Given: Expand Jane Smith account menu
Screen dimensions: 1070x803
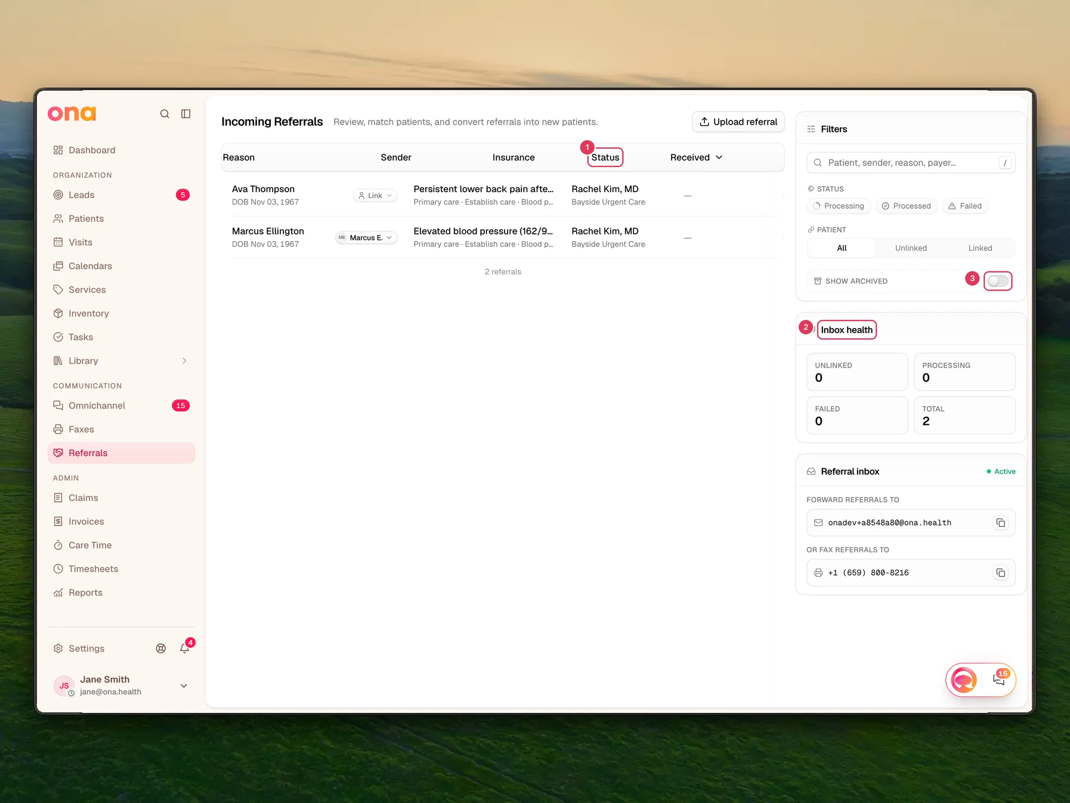Looking at the screenshot, I should click(x=184, y=686).
